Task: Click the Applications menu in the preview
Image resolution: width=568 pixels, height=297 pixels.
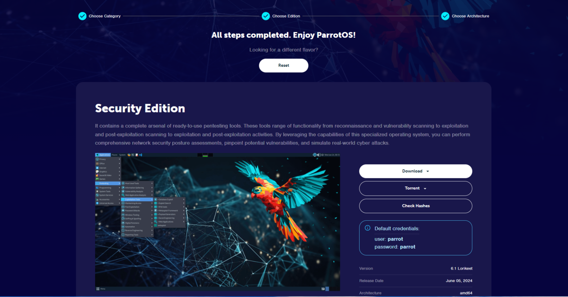Action: click(x=103, y=155)
